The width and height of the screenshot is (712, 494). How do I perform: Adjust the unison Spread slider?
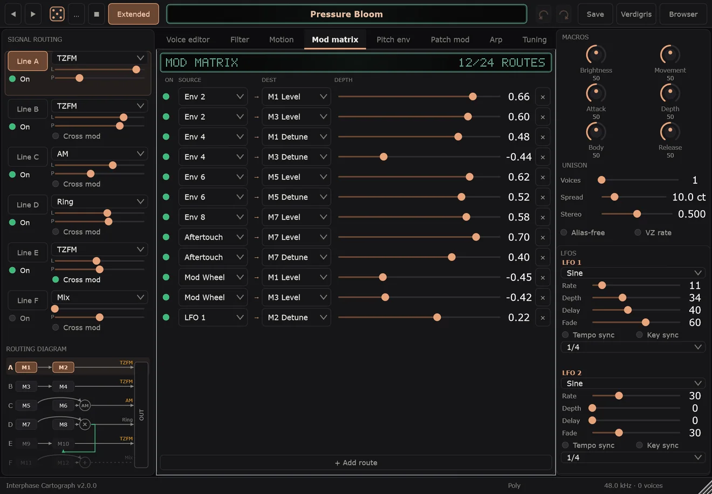pos(633,197)
